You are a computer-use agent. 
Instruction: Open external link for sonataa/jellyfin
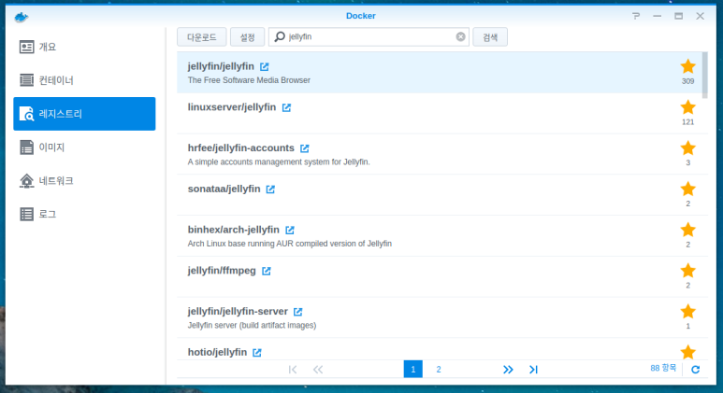pyautogui.click(x=270, y=189)
